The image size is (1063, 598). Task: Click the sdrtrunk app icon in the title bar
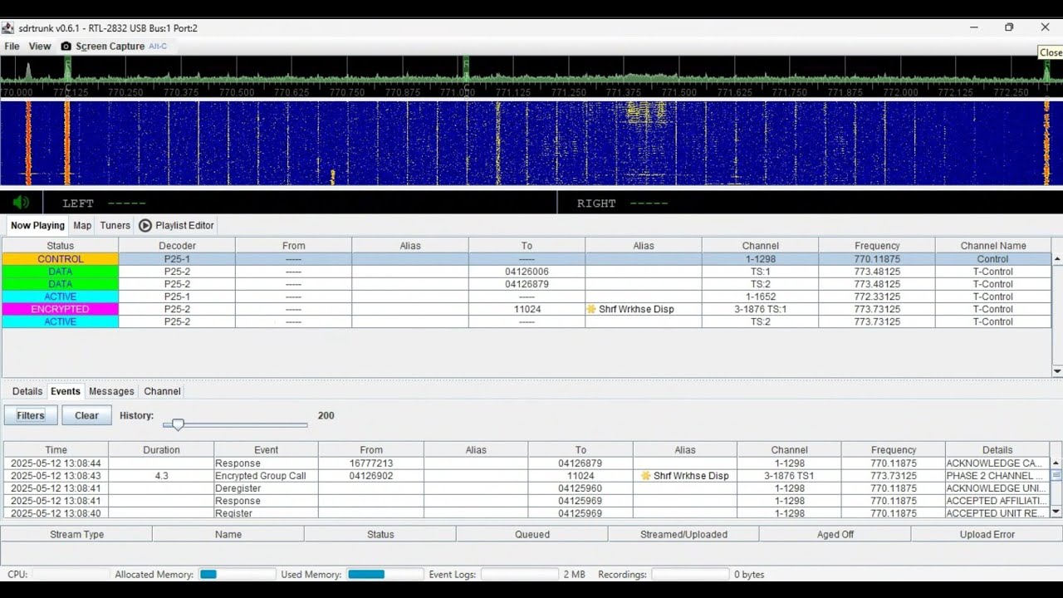coord(8,28)
